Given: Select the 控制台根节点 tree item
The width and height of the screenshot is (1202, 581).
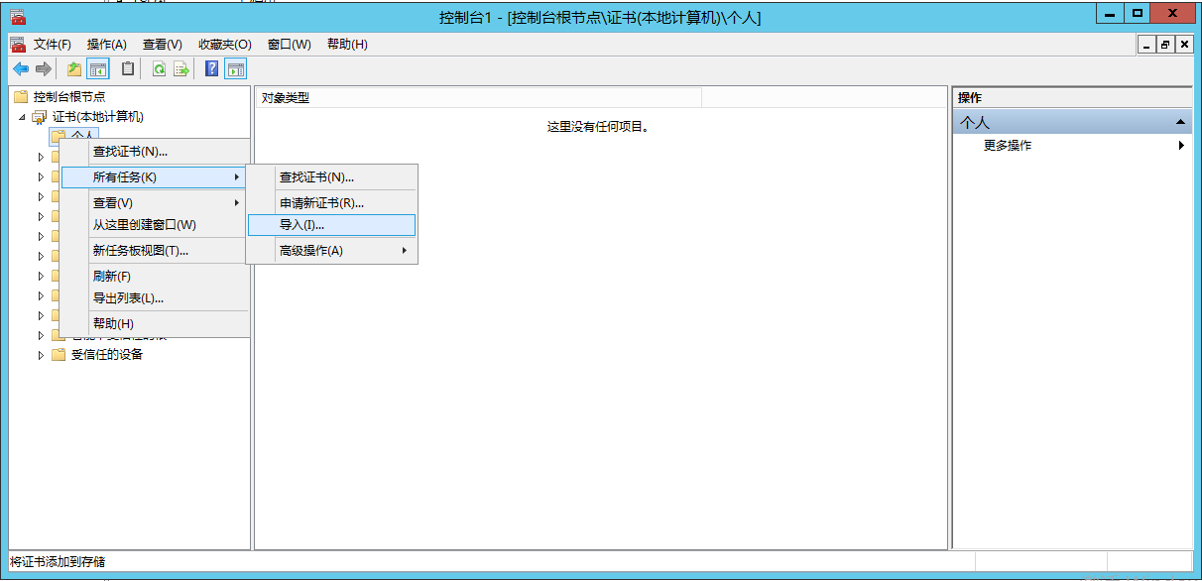Looking at the screenshot, I should 69,97.
